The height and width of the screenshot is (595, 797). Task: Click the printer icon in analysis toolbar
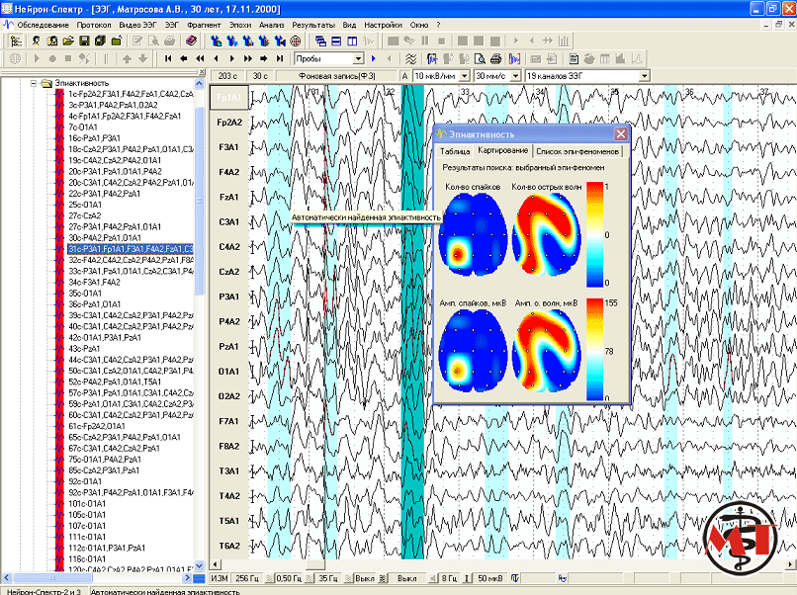495,59
